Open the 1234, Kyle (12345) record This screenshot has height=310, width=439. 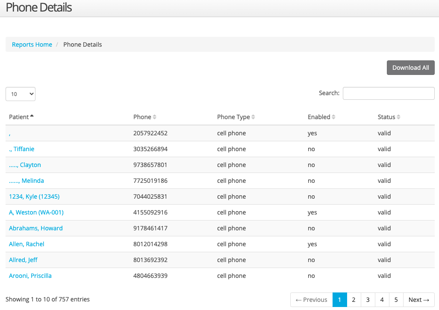[x=34, y=196]
